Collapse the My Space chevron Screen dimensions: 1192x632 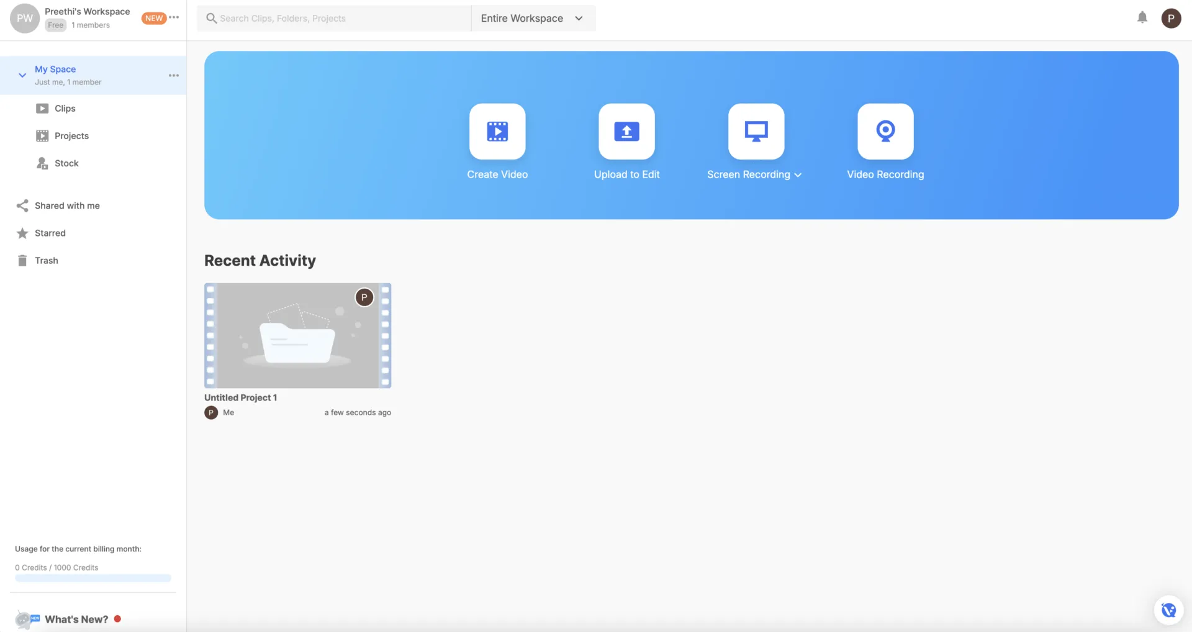point(22,75)
